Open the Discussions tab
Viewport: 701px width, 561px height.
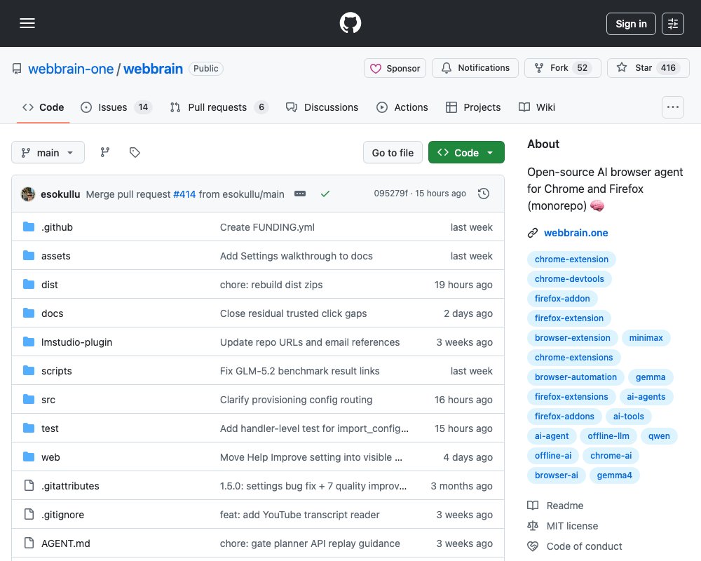click(322, 107)
